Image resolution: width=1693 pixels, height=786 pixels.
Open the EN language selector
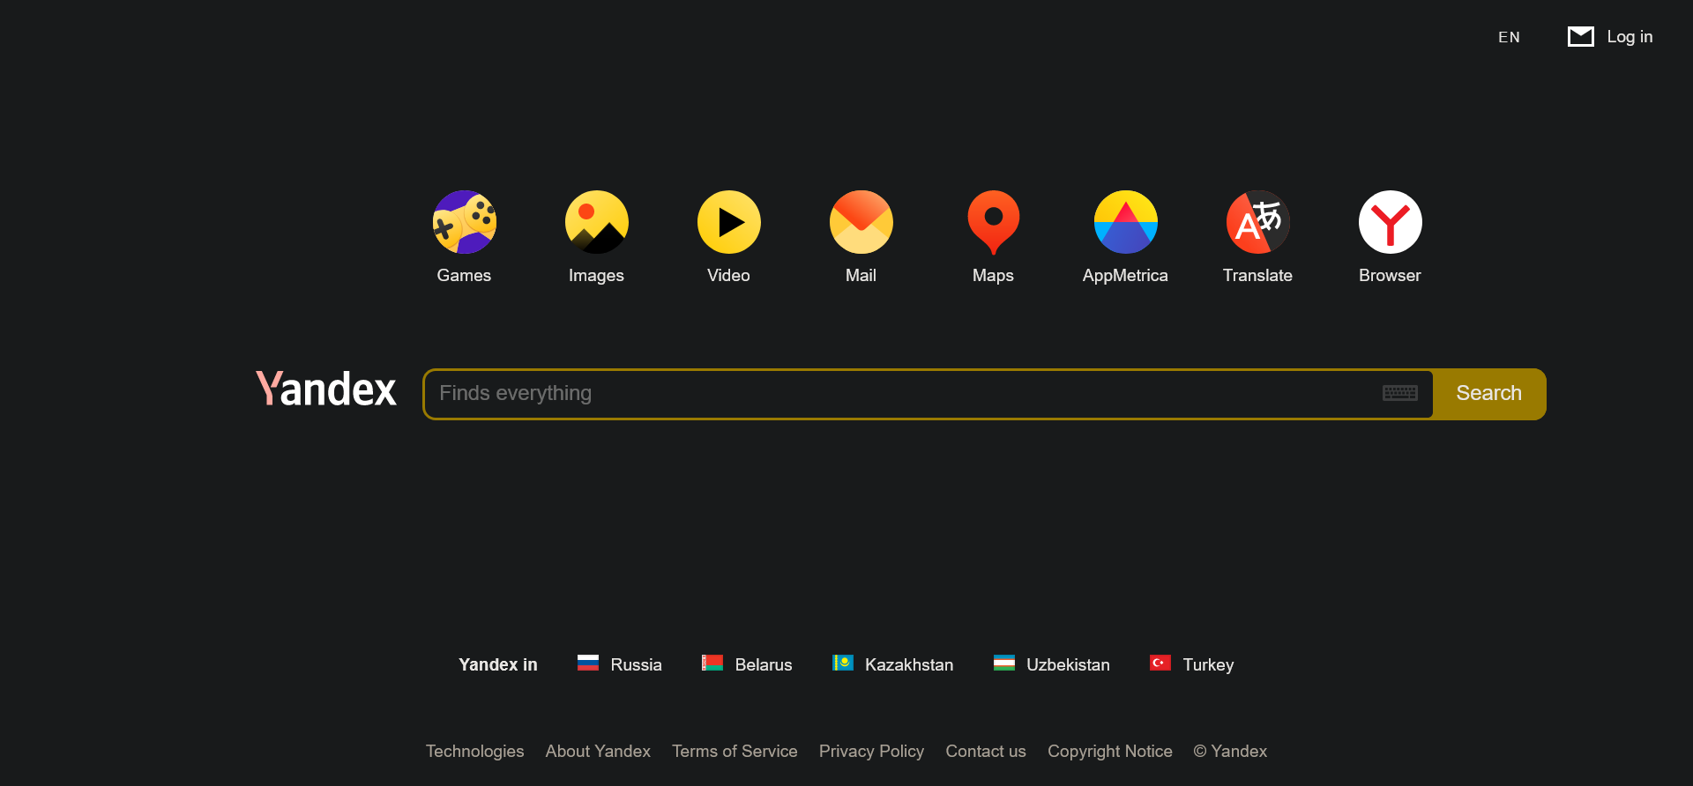point(1509,37)
